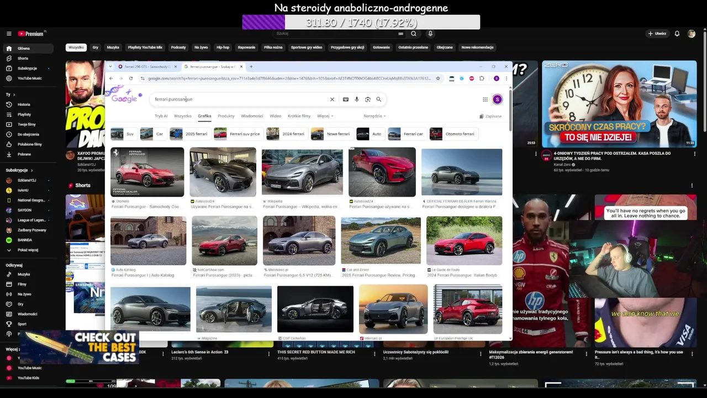Bookmark this page with the star icon
707x398 pixels.
pyautogui.click(x=437, y=78)
